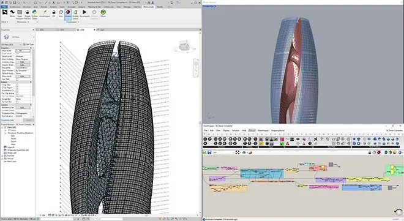This screenshot has width=404, height=221.
Task: Open Grasshopper from the Revit ribbon
Action: (45, 13)
